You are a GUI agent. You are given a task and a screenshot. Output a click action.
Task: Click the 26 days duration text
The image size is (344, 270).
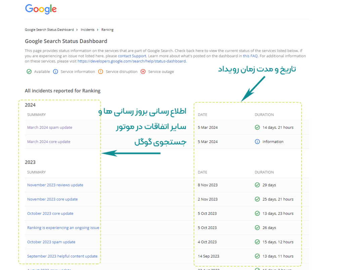269,228
